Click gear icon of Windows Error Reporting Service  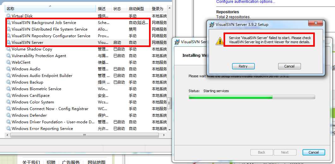9,128
